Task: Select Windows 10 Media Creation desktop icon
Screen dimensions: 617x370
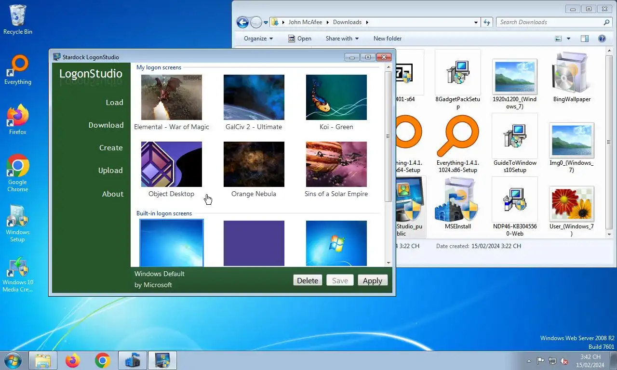Action: coord(18,275)
